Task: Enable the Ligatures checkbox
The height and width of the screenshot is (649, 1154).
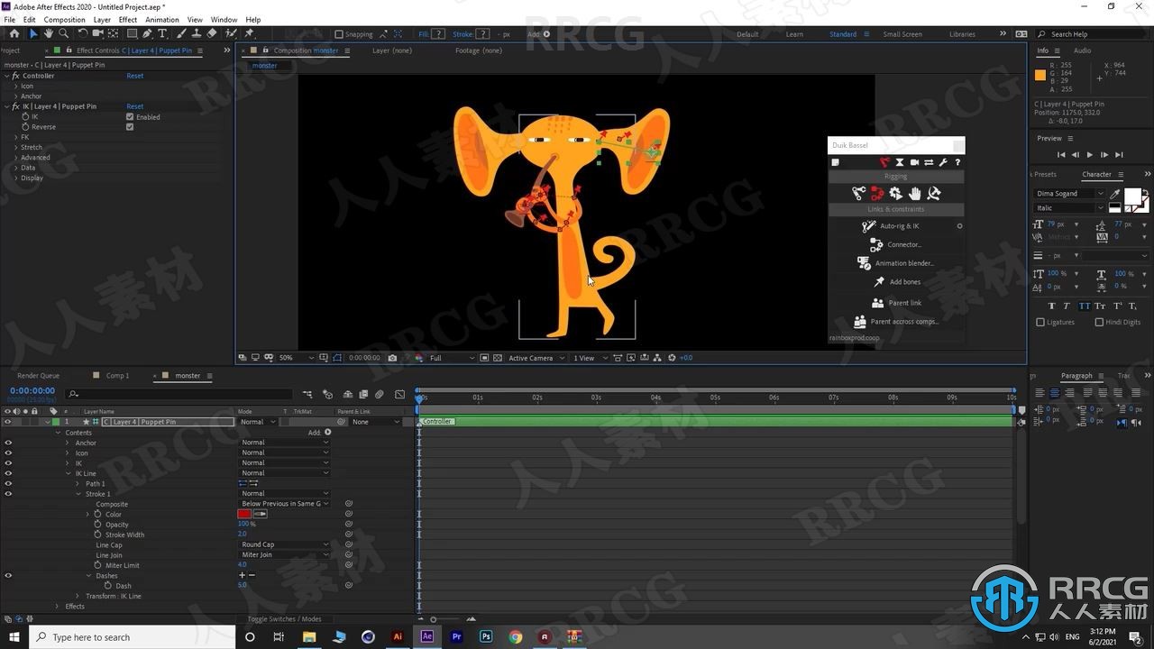Action: click(x=1040, y=322)
